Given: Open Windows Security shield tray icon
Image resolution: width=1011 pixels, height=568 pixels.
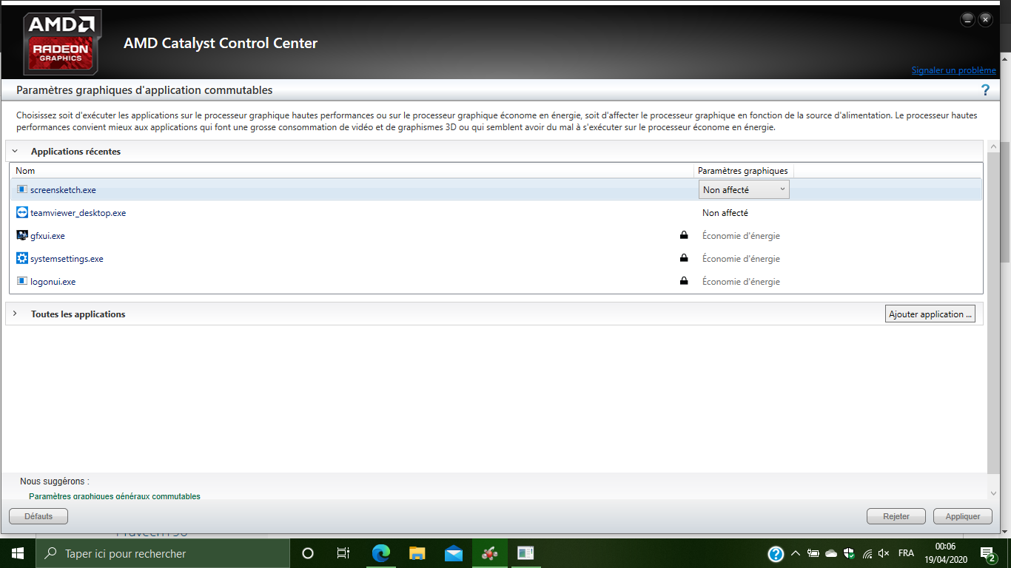Looking at the screenshot, I should pyautogui.click(x=849, y=553).
